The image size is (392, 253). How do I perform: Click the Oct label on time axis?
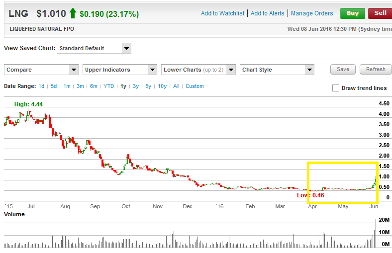click(x=126, y=206)
